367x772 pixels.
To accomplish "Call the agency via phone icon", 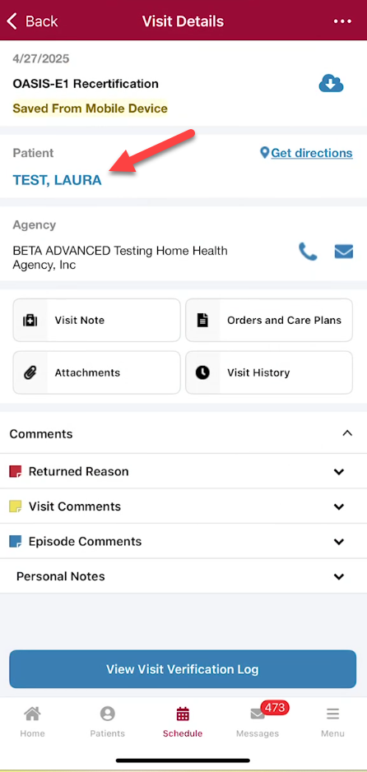I will pyautogui.click(x=308, y=252).
